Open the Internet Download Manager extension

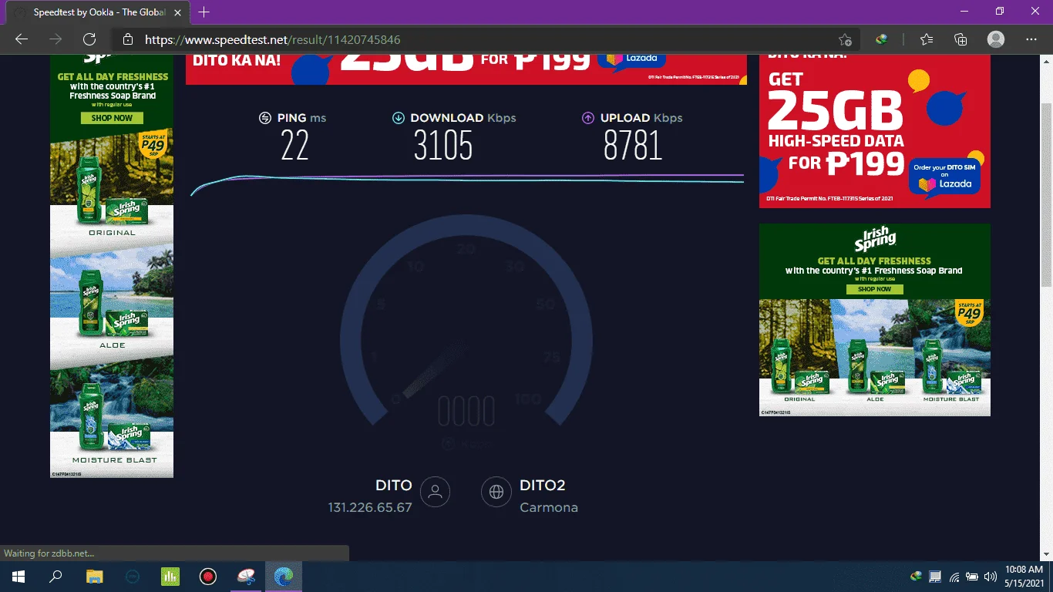[x=883, y=39]
